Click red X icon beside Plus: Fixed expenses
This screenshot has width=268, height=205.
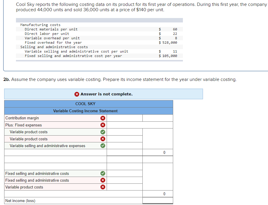103,125
